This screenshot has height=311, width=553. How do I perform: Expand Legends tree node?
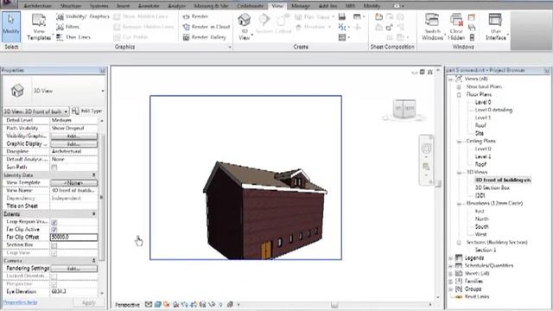click(450, 258)
